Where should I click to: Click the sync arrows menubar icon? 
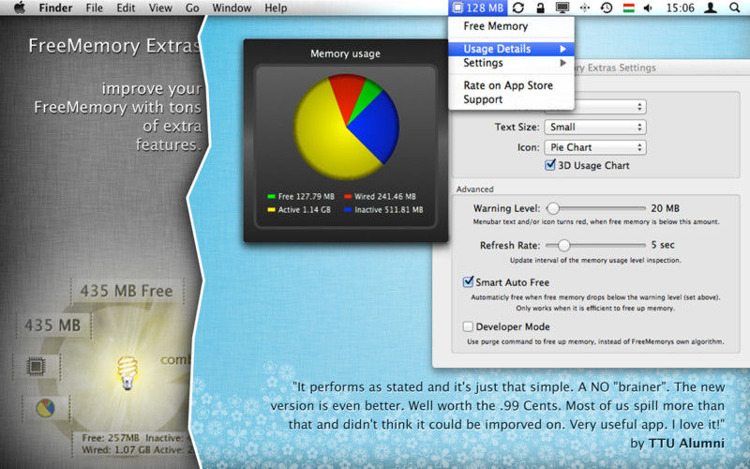[x=518, y=8]
